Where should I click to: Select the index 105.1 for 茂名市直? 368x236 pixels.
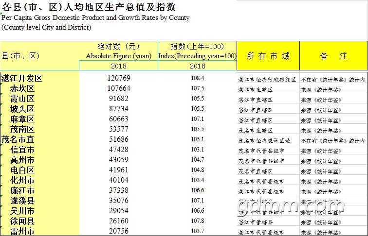click(x=198, y=139)
